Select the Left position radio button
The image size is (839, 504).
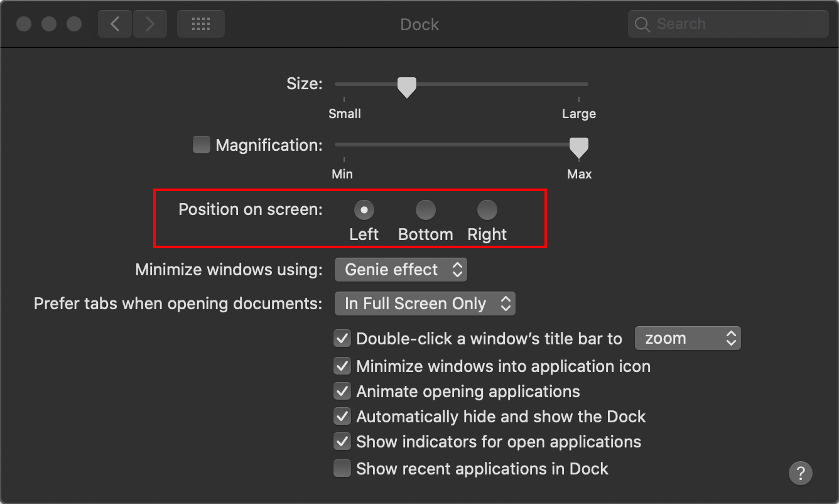[x=364, y=209]
